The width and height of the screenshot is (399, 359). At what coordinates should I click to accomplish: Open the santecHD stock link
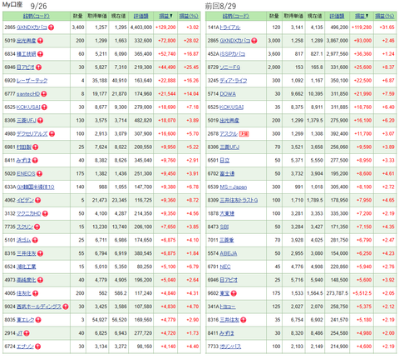coord(28,94)
